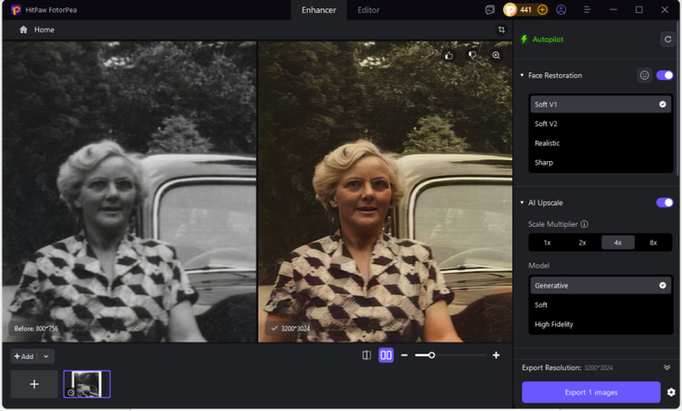This screenshot has height=411, width=682.
Task: Go to Home via the house icon
Action: tap(24, 29)
